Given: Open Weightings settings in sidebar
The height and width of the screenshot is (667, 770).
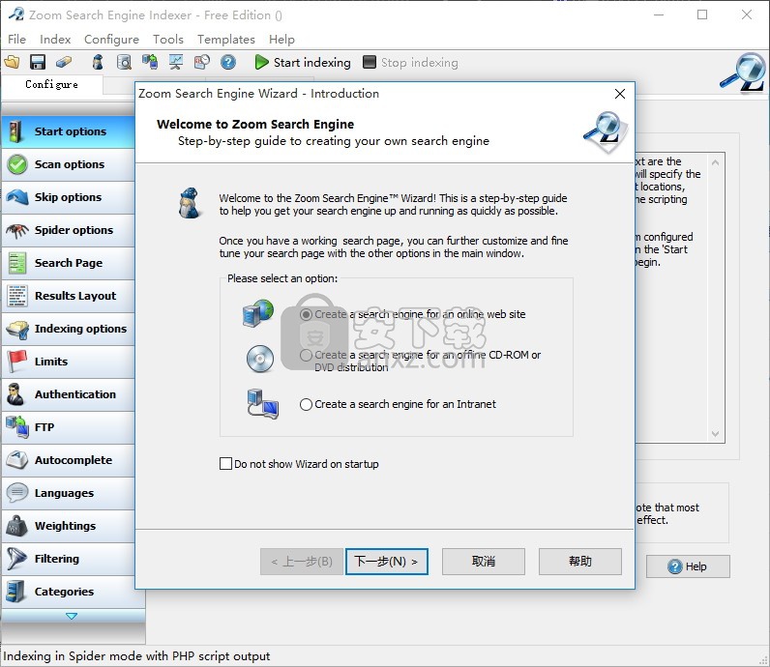Looking at the screenshot, I should [x=69, y=526].
